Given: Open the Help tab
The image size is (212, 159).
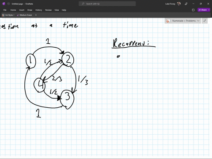Looking at the screenshot, I should (64, 10).
